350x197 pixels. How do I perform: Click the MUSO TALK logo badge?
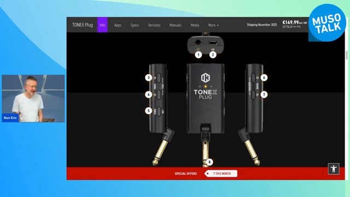(327, 22)
